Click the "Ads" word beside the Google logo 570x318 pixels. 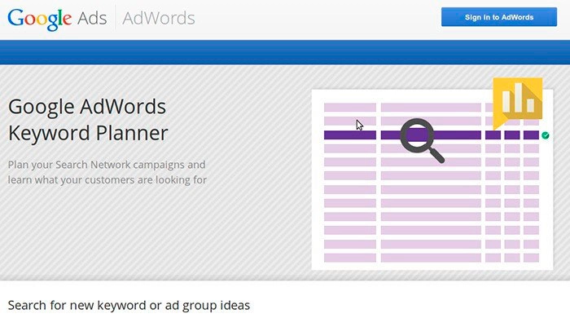click(x=92, y=18)
